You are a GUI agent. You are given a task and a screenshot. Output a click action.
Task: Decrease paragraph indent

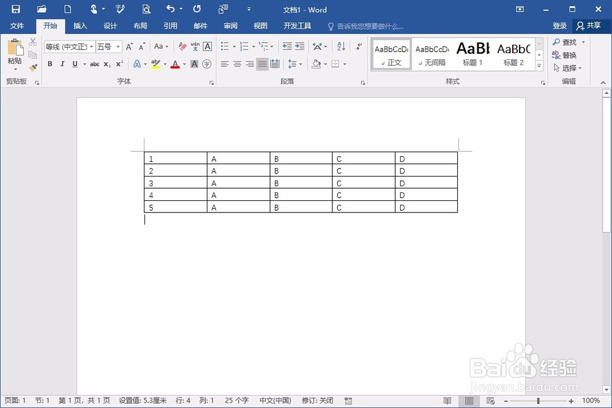(x=287, y=46)
